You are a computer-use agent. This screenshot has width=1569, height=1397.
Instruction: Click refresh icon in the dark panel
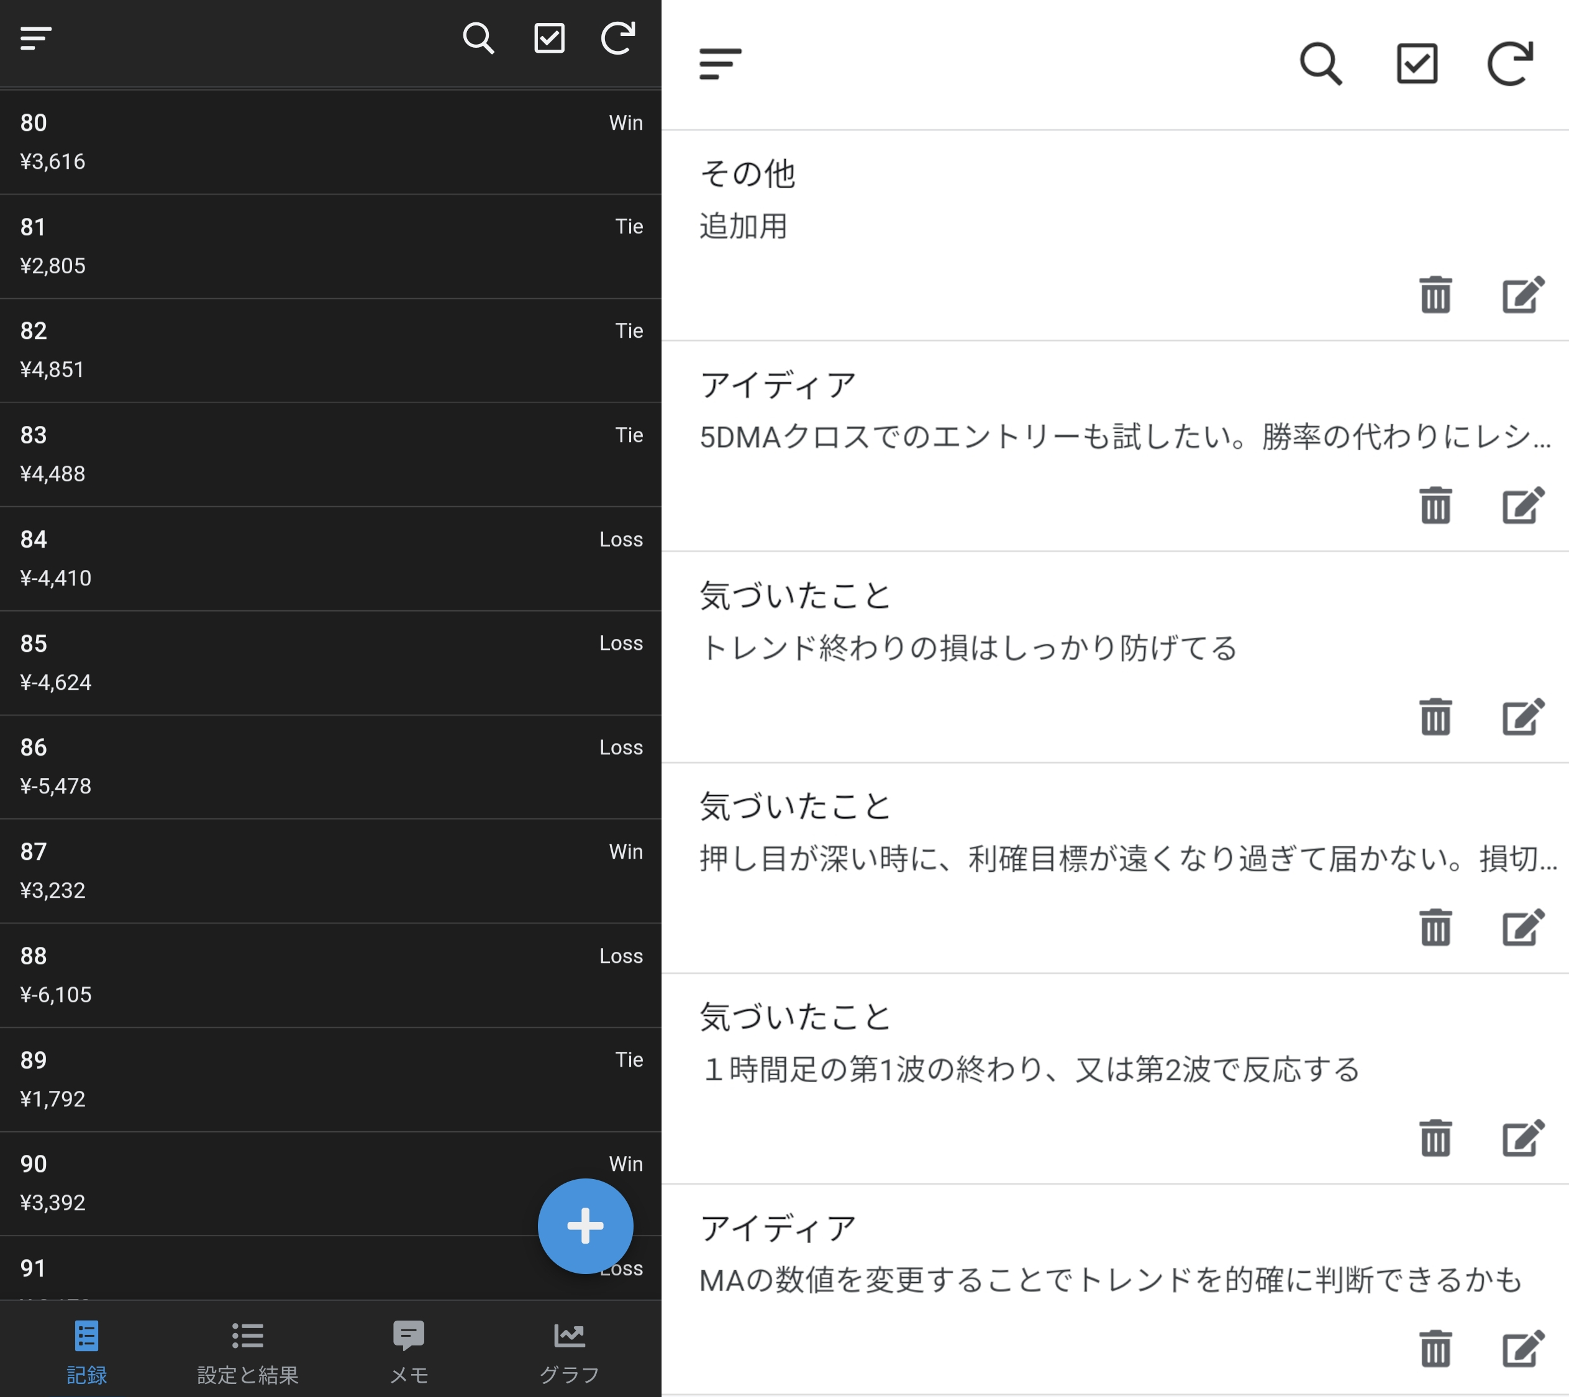pyautogui.click(x=617, y=38)
